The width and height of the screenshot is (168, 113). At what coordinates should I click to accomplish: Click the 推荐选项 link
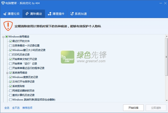point(27,108)
